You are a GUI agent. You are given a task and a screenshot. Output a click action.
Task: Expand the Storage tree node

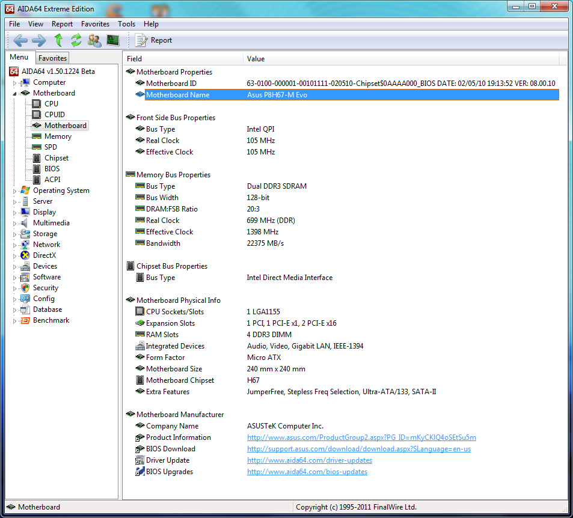click(14, 234)
